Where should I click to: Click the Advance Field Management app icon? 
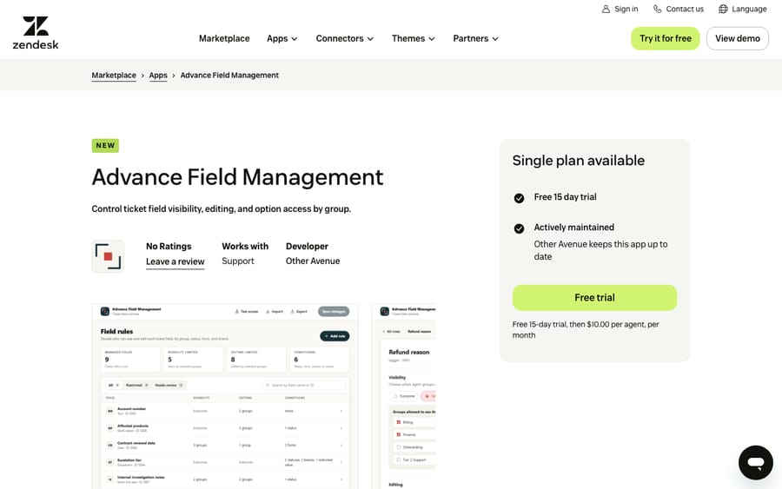click(x=108, y=256)
